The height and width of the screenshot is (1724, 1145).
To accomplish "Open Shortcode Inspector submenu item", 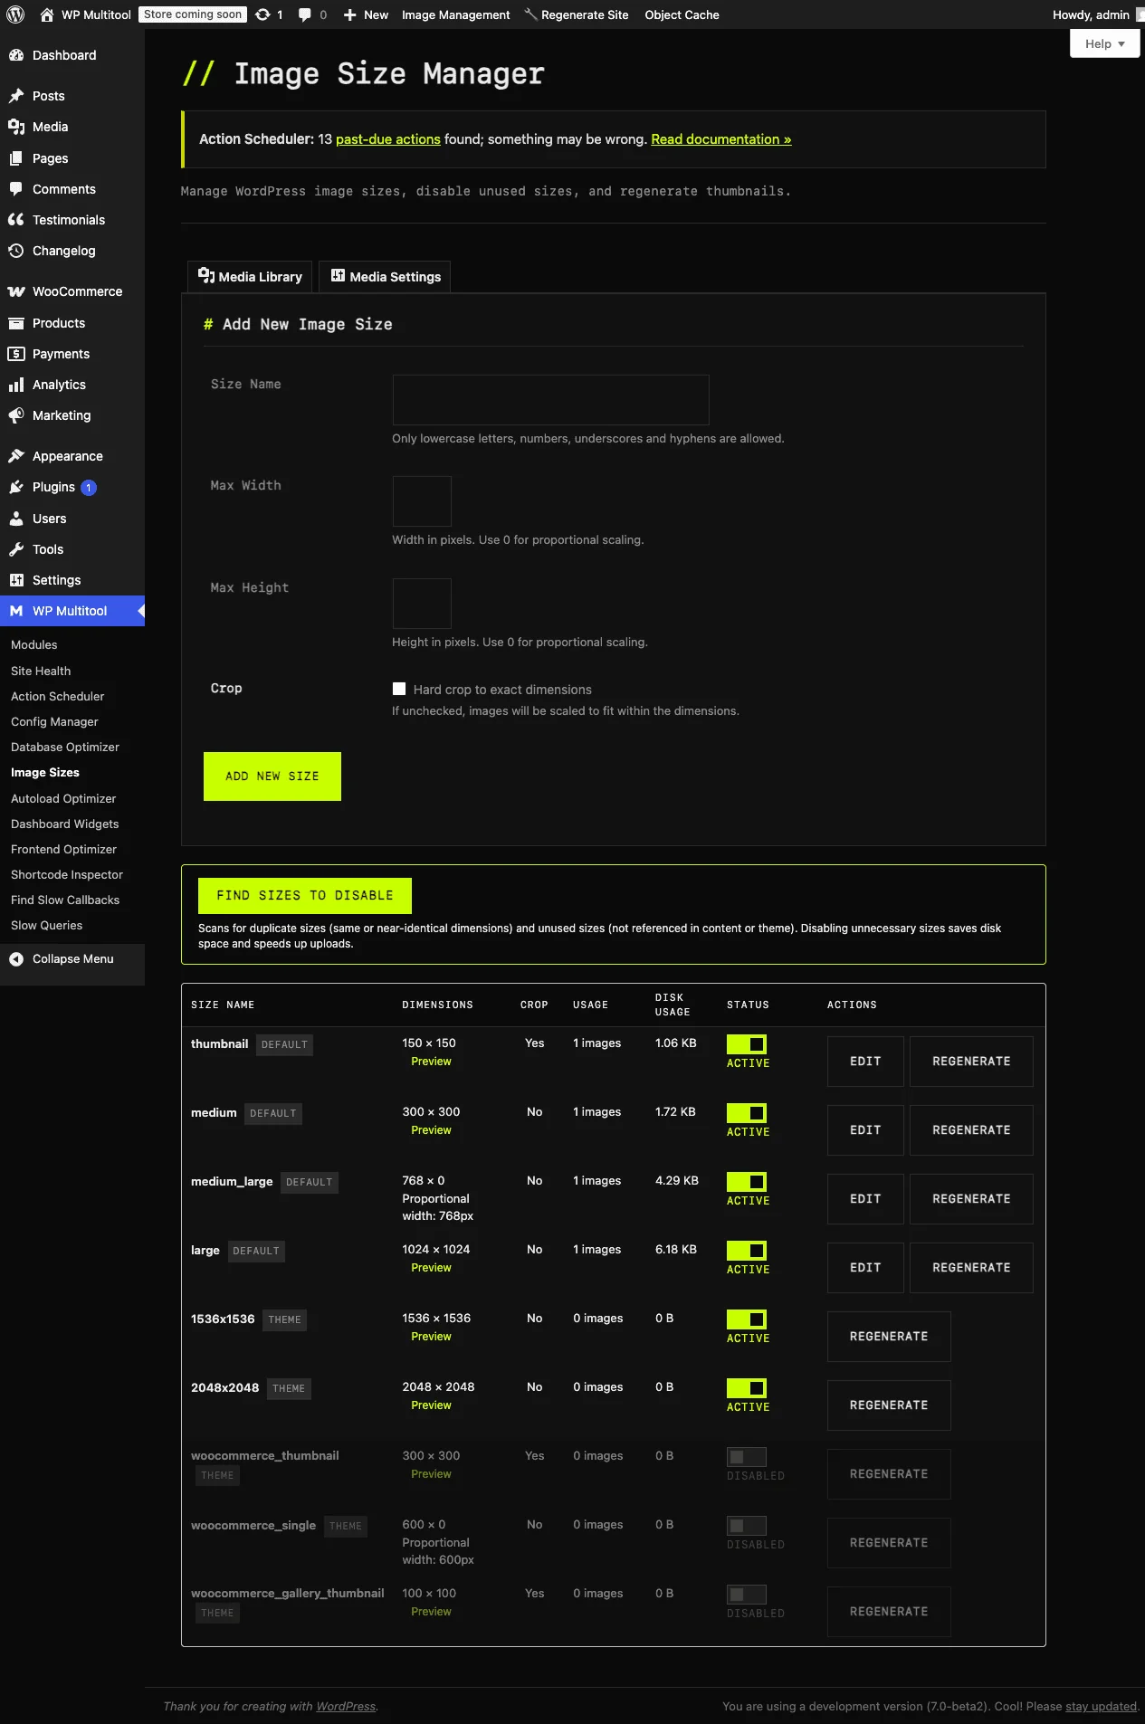I will (67, 874).
